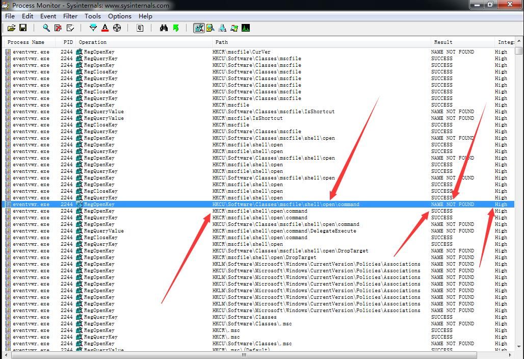Select RegCloseKey row with path HKCR\mscfile
Image resolution: width=524 pixels, height=359 pixels.
point(258,124)
